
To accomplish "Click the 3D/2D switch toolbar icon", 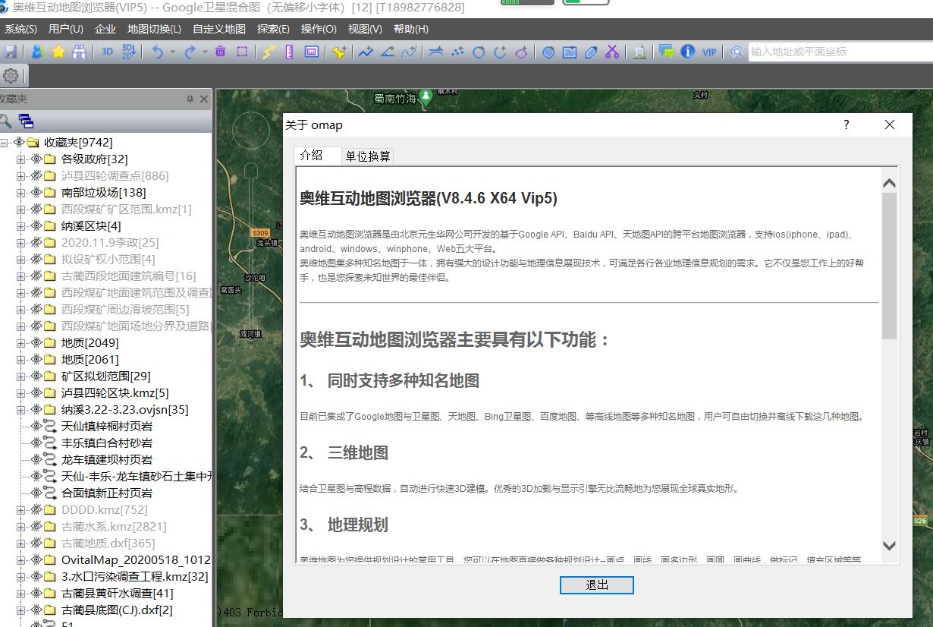I will point(129,52).
